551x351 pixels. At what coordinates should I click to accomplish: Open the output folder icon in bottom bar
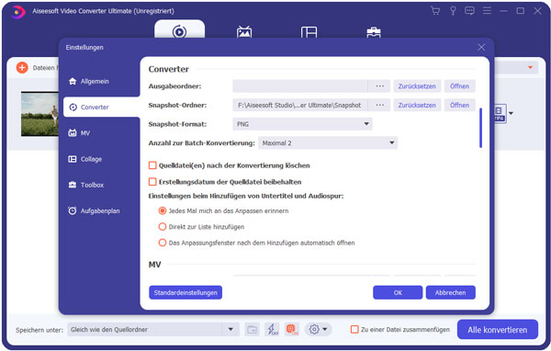pyautogui.click(x=252, y=330)
